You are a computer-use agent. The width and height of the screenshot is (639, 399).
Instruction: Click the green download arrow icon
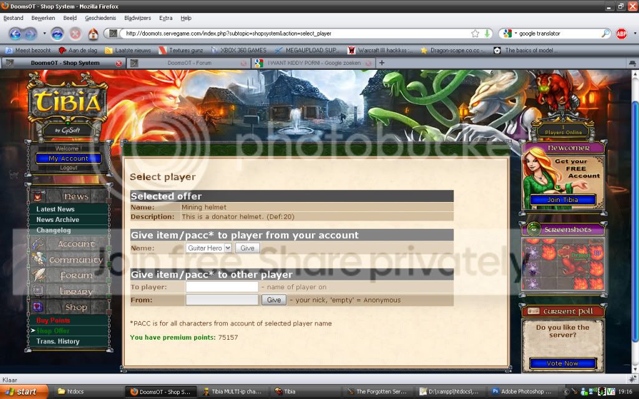(487, 34)
